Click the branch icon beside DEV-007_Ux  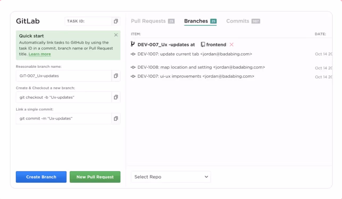click(133, 44)
